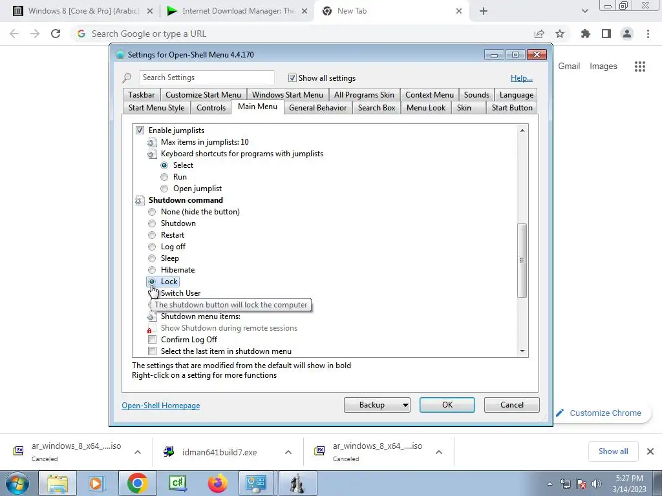Click the magnifier icon beside Search Settings
662x496 pixels.
tap(127, 77)
